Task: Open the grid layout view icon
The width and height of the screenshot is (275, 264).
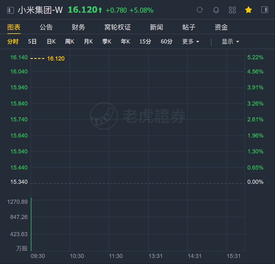Action: tap(232, 10)
